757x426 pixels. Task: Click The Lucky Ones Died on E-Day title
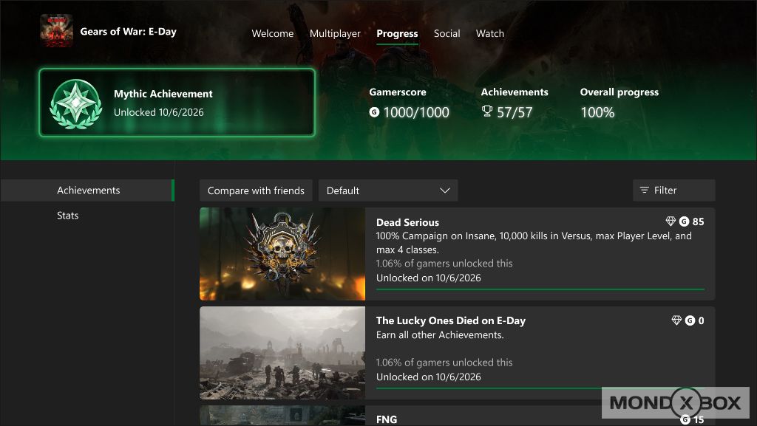click(451, 320)
